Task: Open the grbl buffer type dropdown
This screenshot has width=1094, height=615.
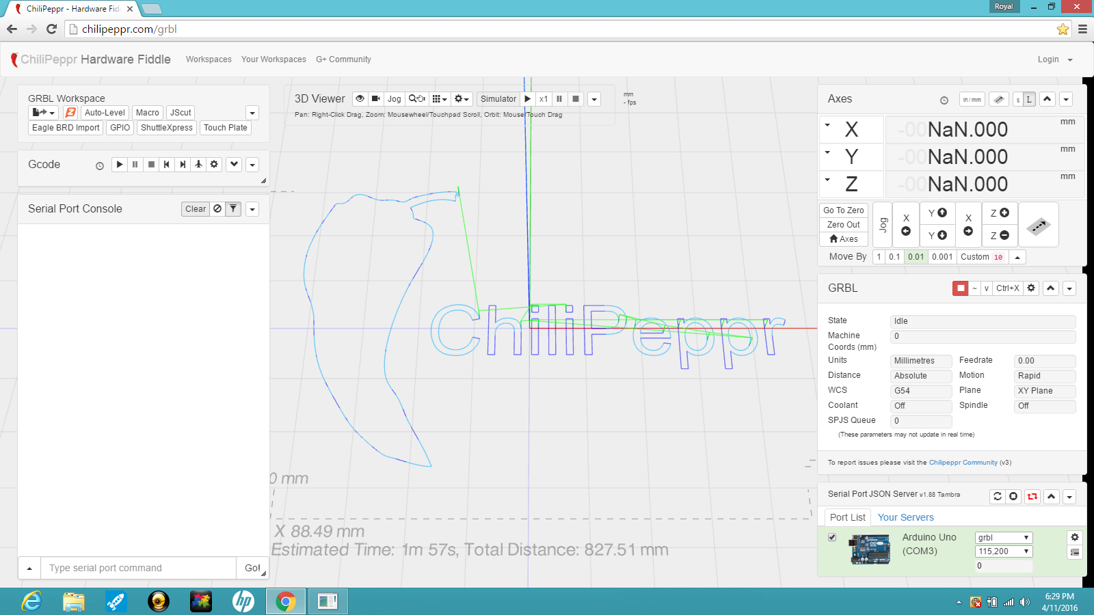Action: coord(1003,538)
